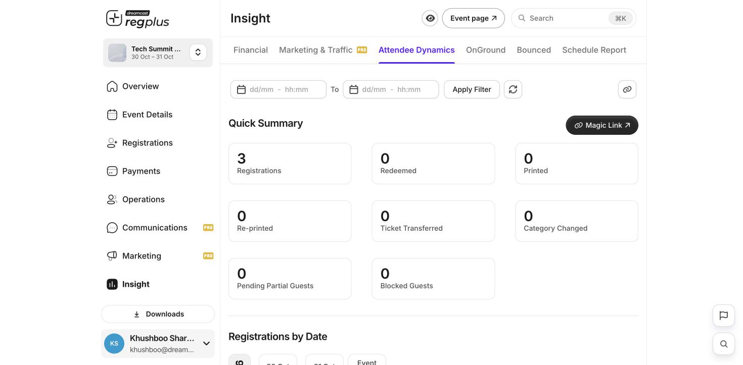Click the Ticket Transferred card
This screenshot has height=365, width=743.
tap(433, 221)
